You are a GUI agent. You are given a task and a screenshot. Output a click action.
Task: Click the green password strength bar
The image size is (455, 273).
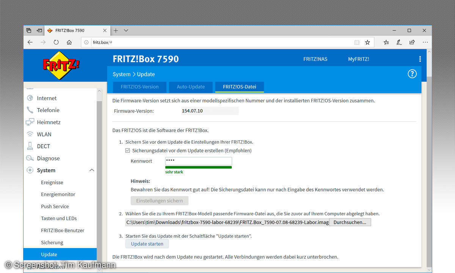coord(198,167)
